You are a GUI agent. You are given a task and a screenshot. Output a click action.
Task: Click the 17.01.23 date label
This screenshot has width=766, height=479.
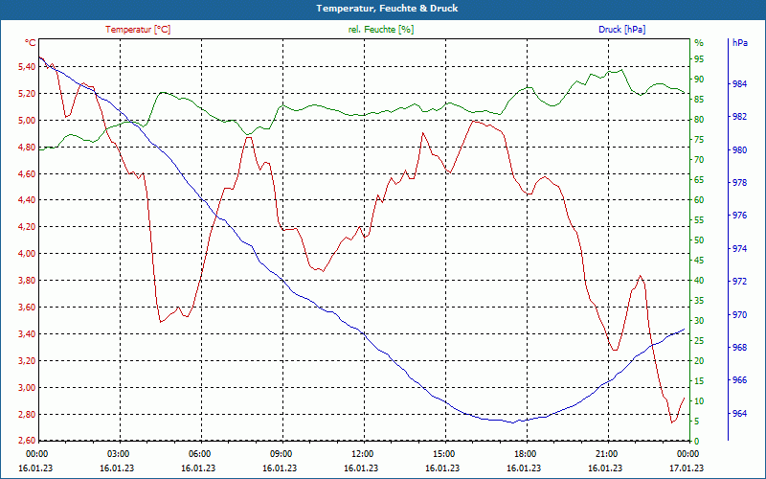pyautogui.click(x=687, y=468)
